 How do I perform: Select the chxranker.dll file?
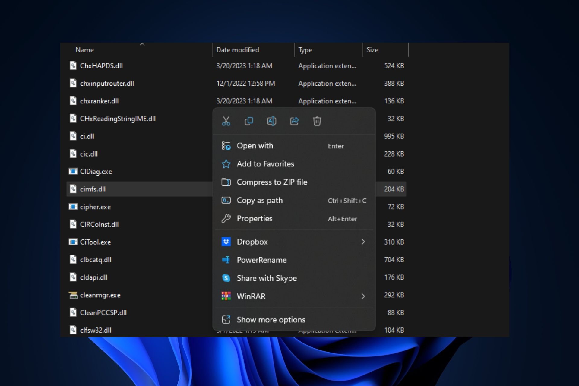pos(99,101)
